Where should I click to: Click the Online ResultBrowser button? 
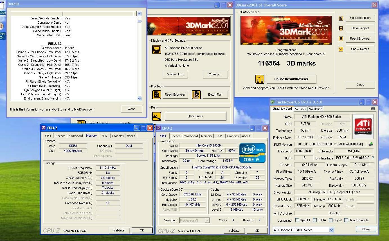coord(291,79)
